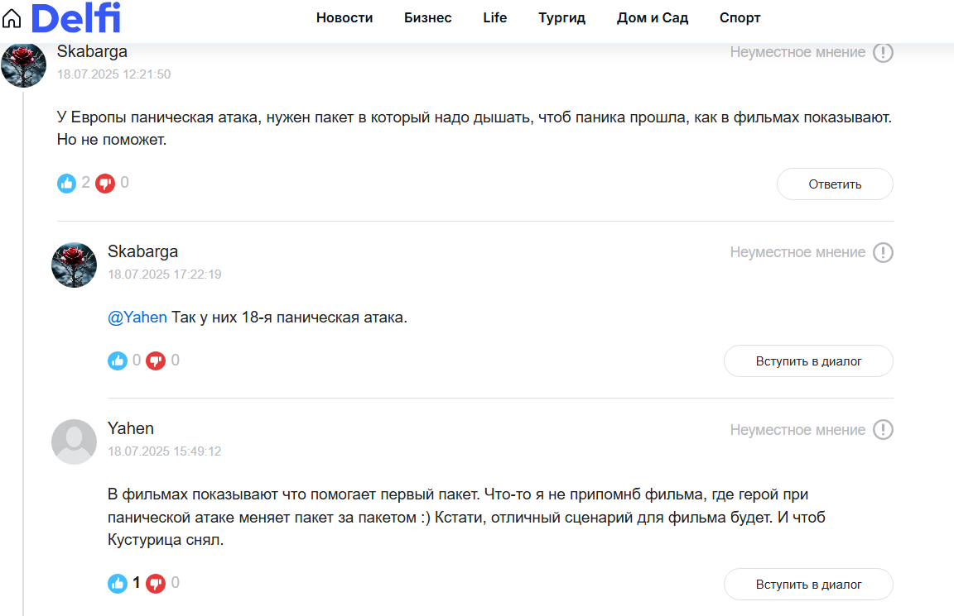The image size is (954, 616).
Task: Dislike Skabarga's 12:21:50 comment with thumbs down
Action: [x=105, y=183]
